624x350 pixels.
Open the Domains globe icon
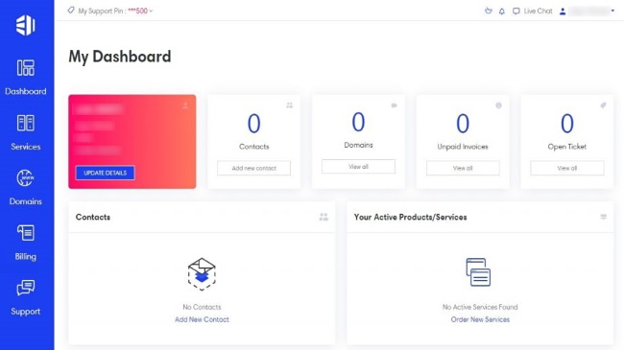pyautogui.click(x=26, y=177)
